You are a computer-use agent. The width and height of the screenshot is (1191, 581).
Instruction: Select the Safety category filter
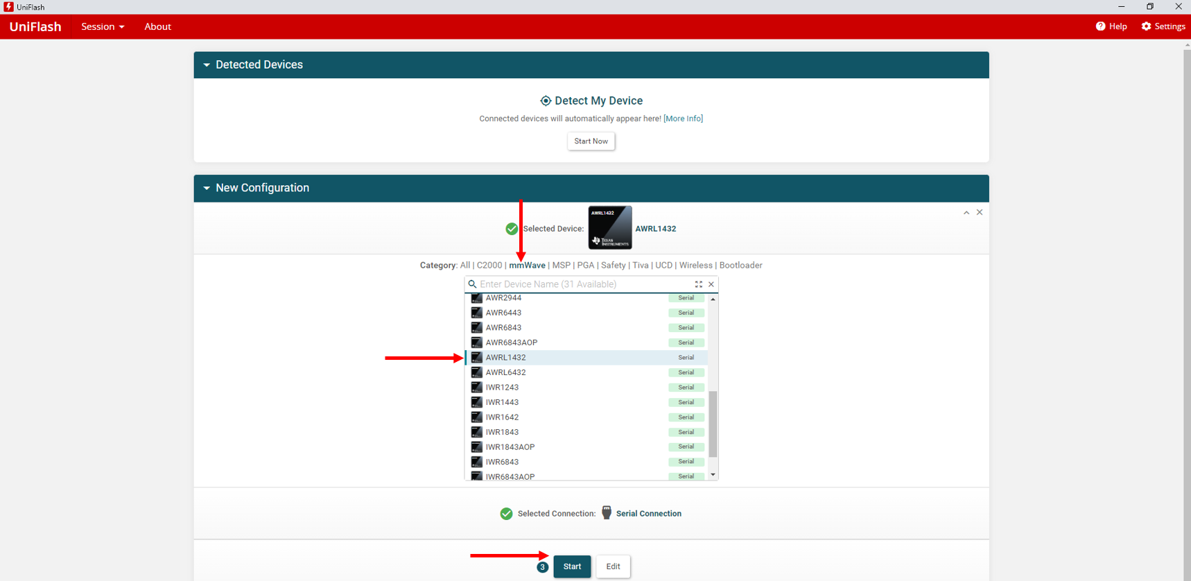click(x=614, y=266)
